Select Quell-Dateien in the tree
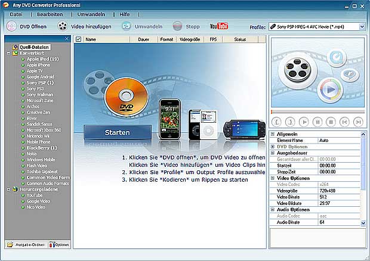370x261 pixels. pos(34,47)
